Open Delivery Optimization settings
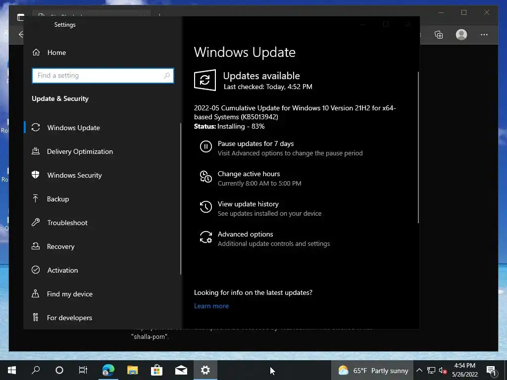This screenshot has height=380, width=507. (80, 151)
